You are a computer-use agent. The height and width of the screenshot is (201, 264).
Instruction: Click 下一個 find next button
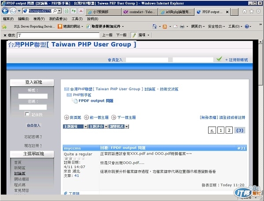(x=121, y=35)
